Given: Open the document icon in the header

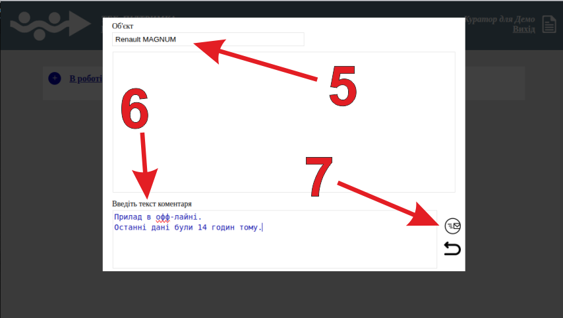Looking at the screenshot, I should pos(548,24).
